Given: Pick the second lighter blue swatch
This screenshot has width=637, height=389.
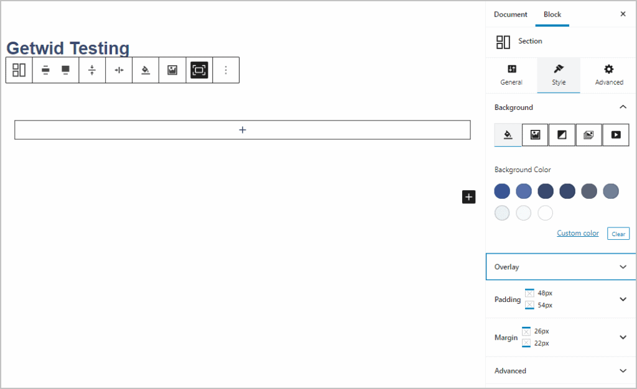Looking at the screenshot, I should pos(524,191).
